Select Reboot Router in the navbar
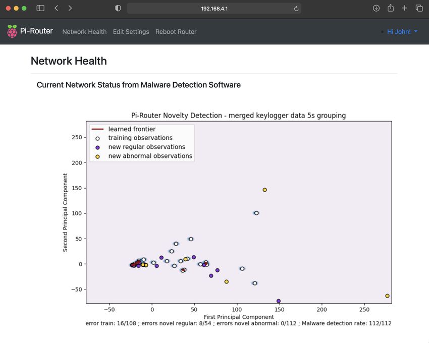Viewport: 429px width, 343px height. (x=176, y=32)
